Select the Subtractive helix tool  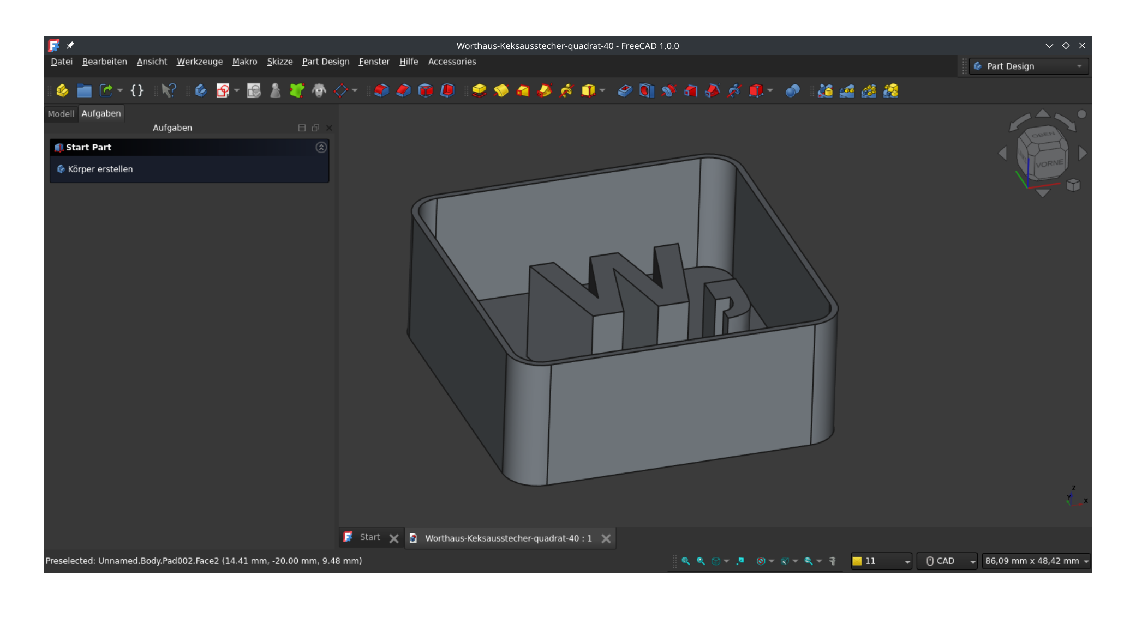tap(734, 90)
